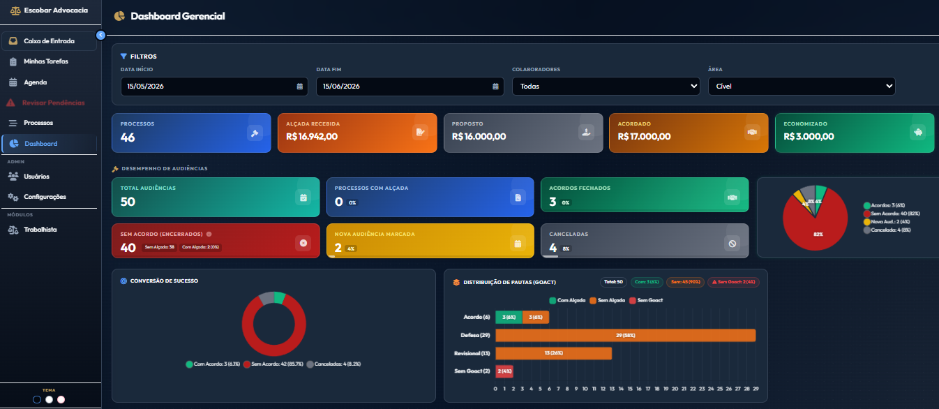The height and width of the screenshot is (409, 939).
Task: Click the calendar-check icon on Total Audiências
Action: [x=303, y=198]
